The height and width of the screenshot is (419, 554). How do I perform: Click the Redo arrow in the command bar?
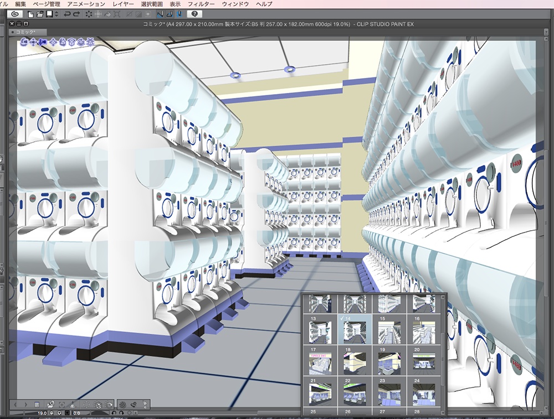click(x=75, y=14)
